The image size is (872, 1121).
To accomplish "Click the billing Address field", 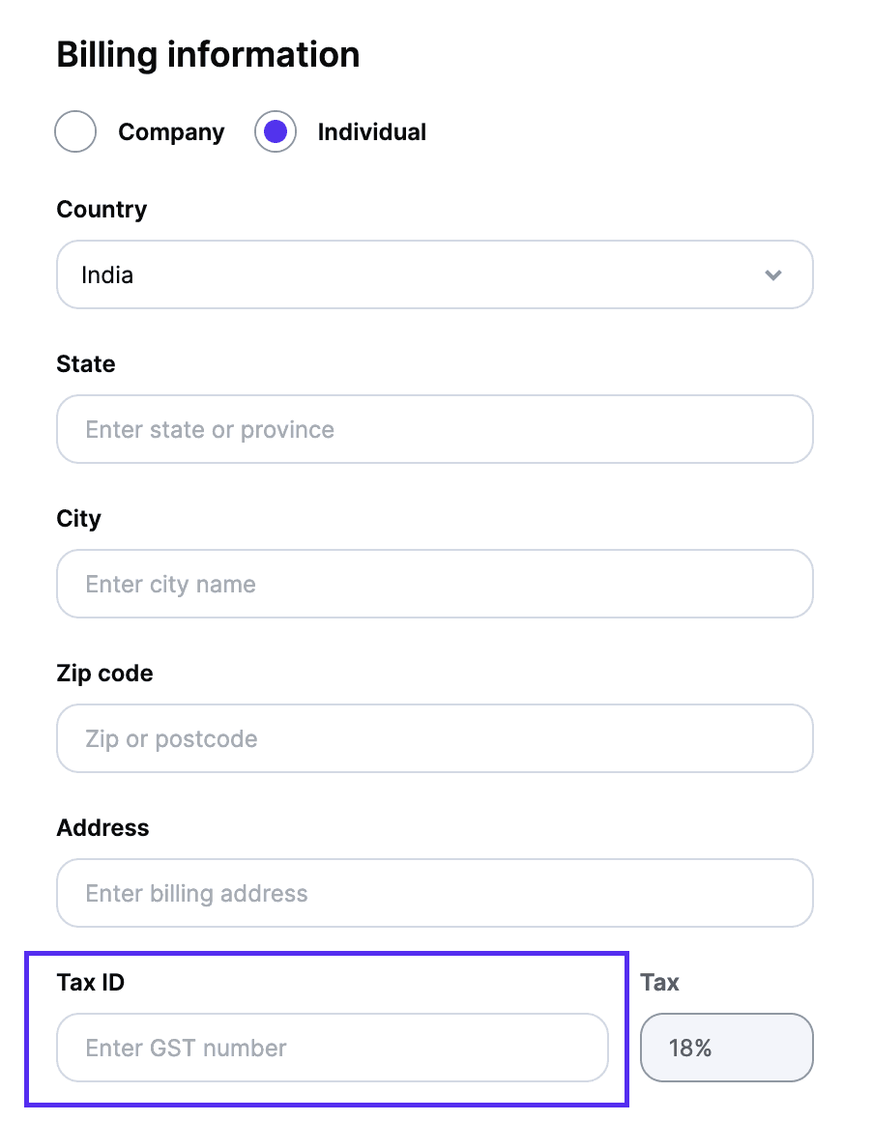I will click(435, 893).
